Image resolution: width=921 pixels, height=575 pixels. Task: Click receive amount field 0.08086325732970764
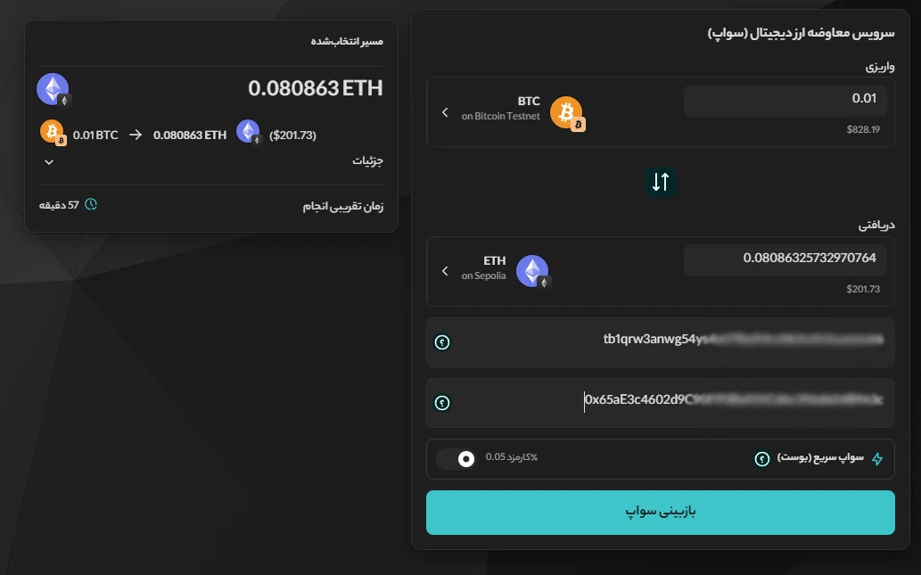pos(785,259)
